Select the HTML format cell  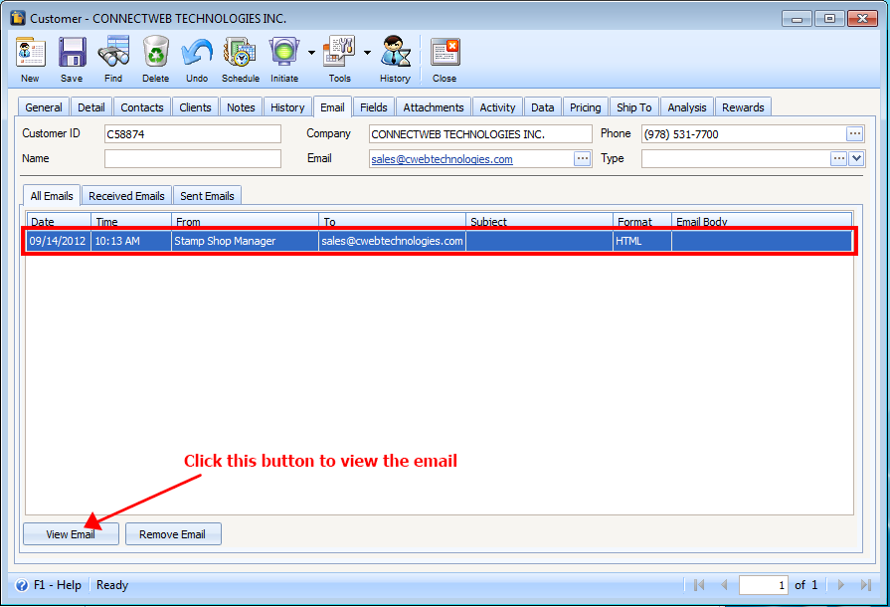tap(642, 241)
